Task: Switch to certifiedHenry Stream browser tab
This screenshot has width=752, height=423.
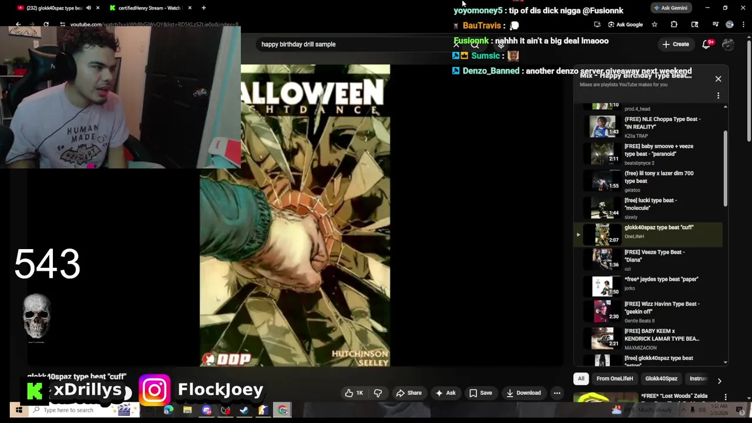Action: (x=150, y=8)
